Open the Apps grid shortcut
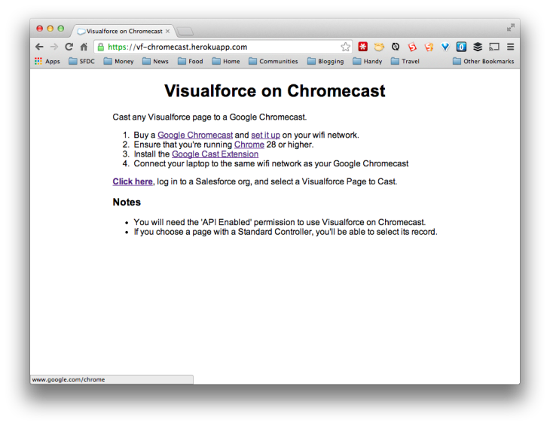The width and height of the screenshot is (550, 426). click(x=47, y=61)
